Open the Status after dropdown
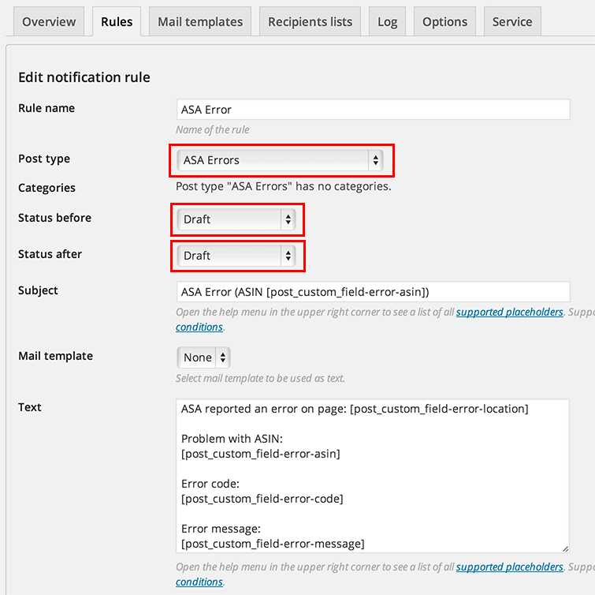Image resolution: width=595 pixels, height=595 pixels. click(236, 256)
